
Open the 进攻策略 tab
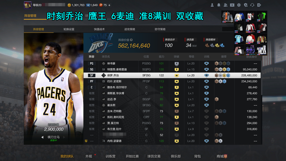(130, 29)
